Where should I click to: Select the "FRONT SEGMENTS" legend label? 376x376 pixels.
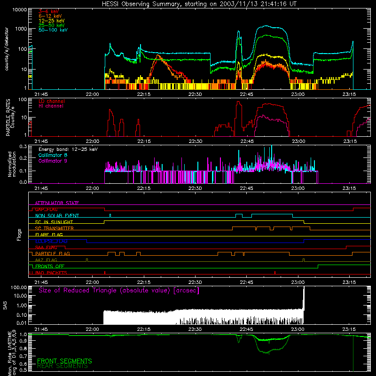pos(64,361)
